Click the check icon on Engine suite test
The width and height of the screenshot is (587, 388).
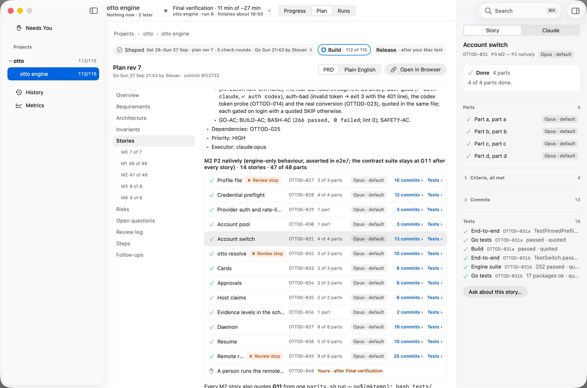(x=466, y=267)
